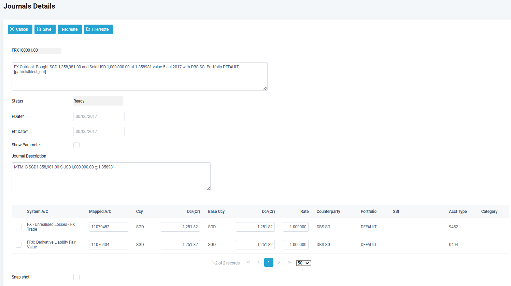Click the Rate field in the Derivative Liability row
This screenshot has width=511, height=286.
[x=296, y=245]
